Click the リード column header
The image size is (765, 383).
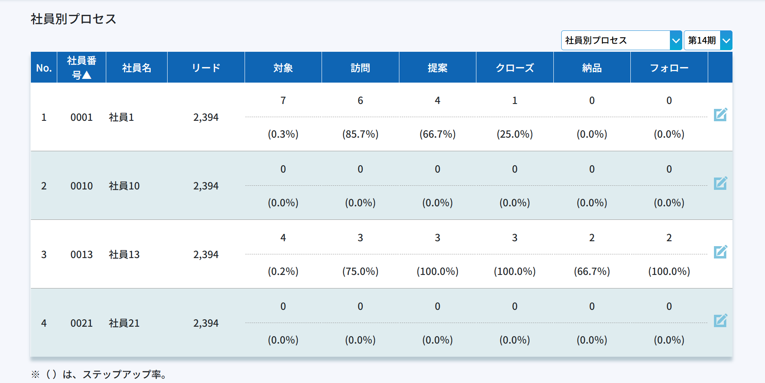206,68
